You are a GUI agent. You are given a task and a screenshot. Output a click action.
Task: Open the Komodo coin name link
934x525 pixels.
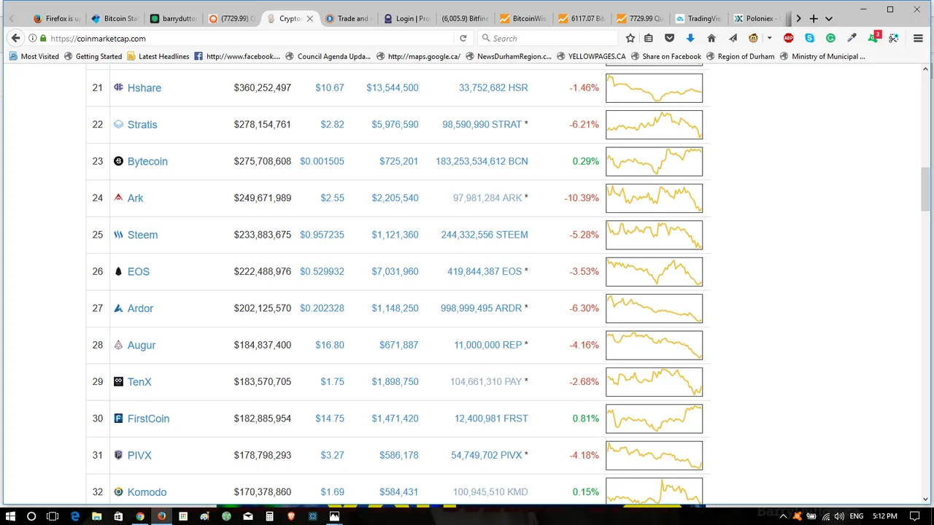[147, 492]
